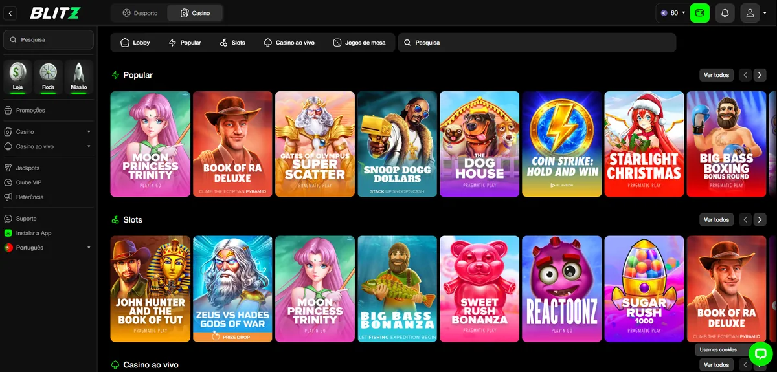Screen dimensions: 777x372
Task: Open Clube VIP in the sidebar
Action: point(49,182)
